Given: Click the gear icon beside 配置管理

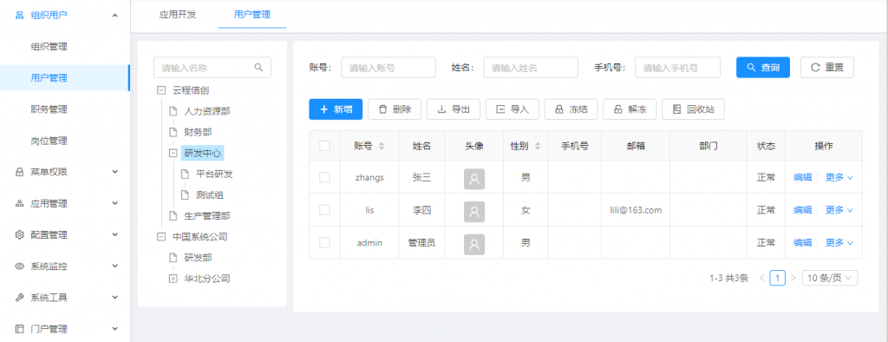Looking at the screenshot, I should pos(19,235).
